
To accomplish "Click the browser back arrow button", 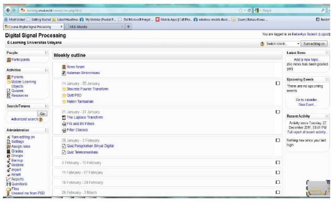I will [x=8, y=11].
